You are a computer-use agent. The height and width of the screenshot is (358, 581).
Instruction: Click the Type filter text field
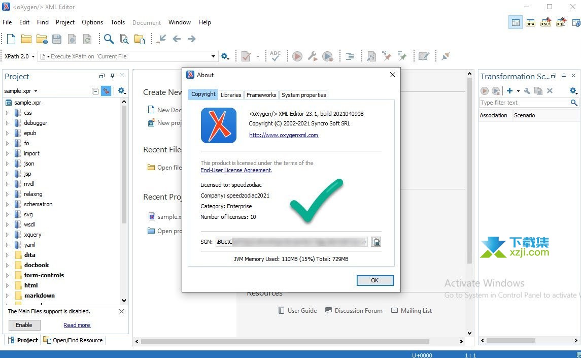pos(524,103)
